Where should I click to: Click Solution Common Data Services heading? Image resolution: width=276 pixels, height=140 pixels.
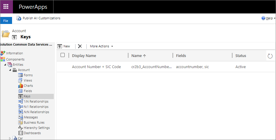26,44
